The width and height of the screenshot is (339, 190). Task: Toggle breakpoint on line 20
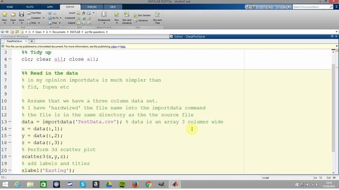click(10, 170)
